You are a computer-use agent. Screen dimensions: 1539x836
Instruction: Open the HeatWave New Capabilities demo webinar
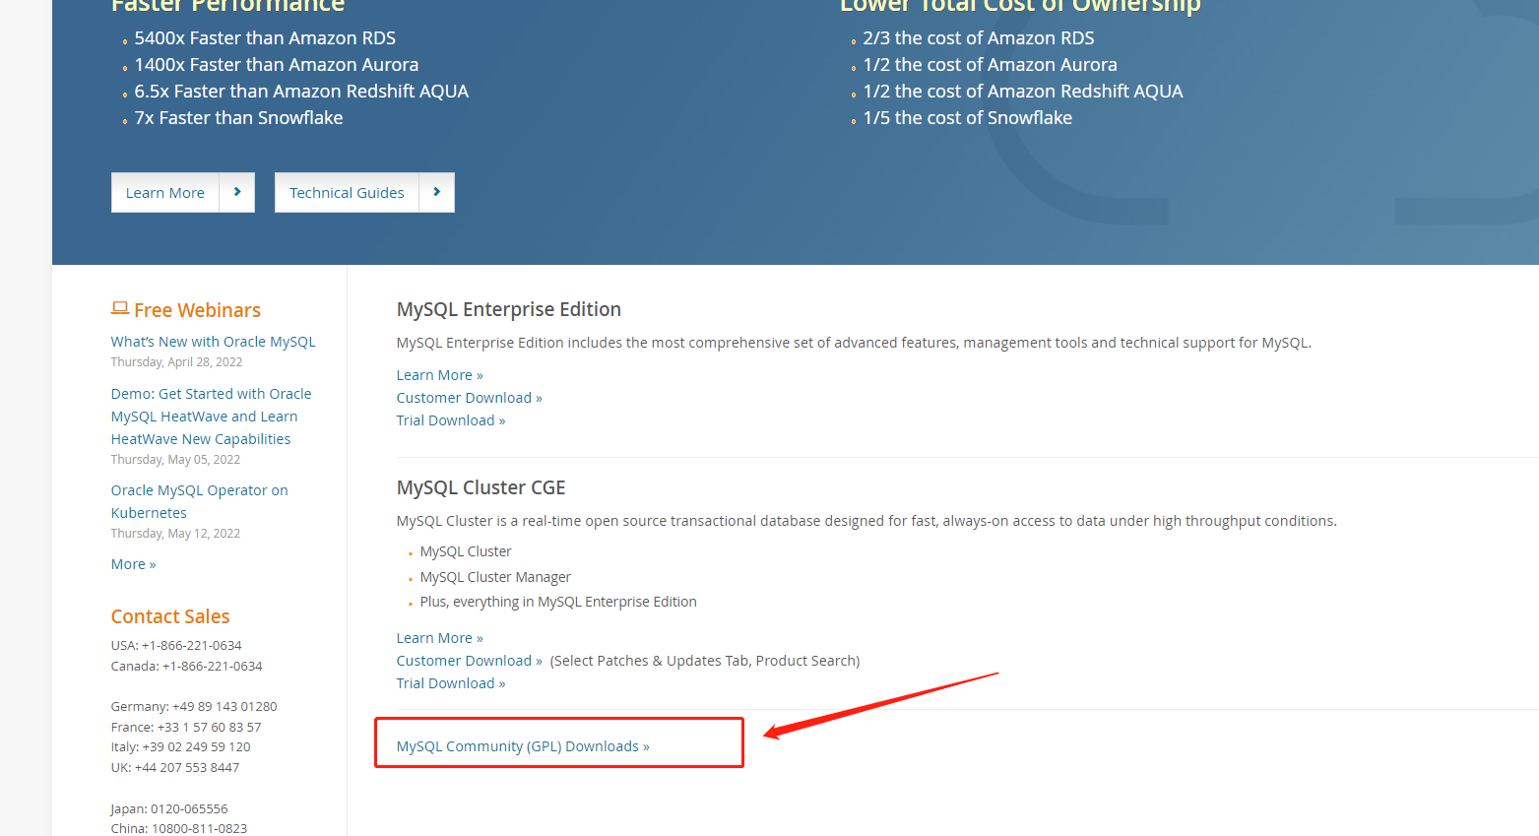pos(211,417)
